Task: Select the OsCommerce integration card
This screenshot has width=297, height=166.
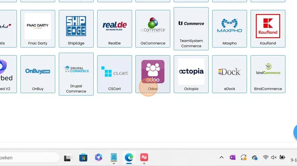Action: pos(153,29)
